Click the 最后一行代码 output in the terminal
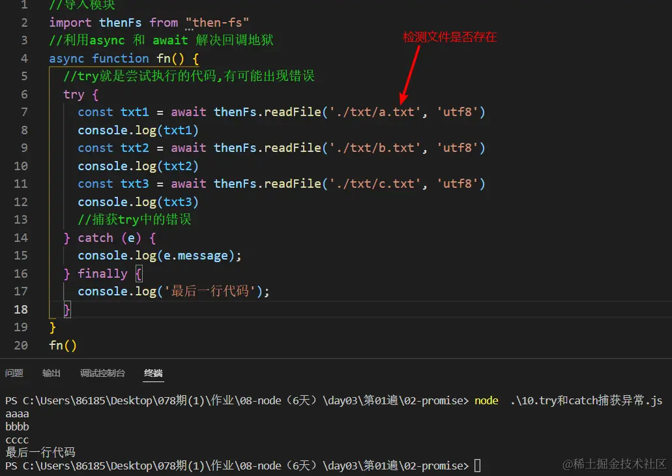 [x=40, y=453]
